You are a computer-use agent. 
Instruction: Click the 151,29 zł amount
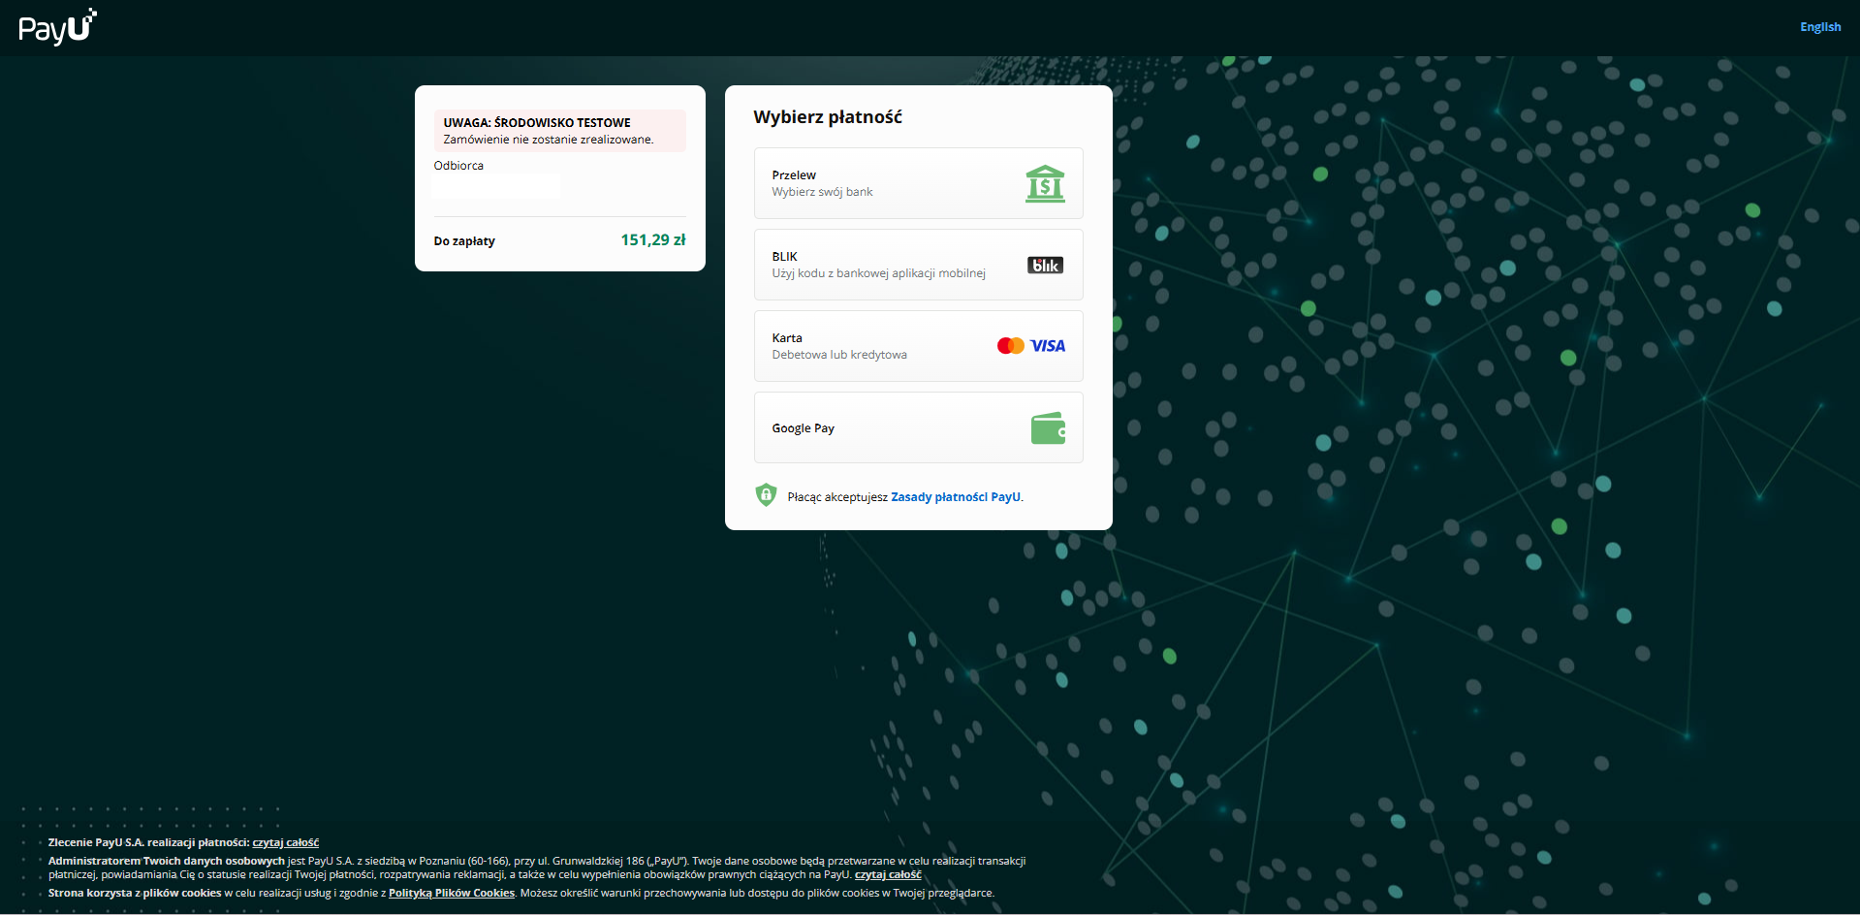click(653, 240)
